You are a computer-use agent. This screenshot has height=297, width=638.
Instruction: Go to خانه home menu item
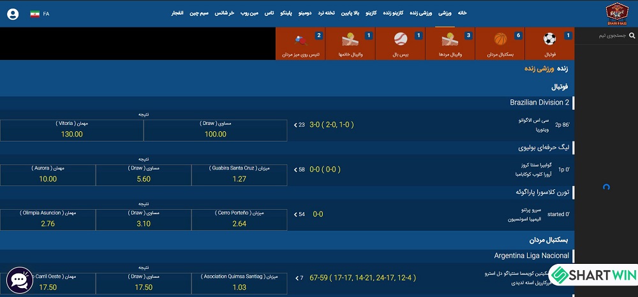click(x=462, y=13)
